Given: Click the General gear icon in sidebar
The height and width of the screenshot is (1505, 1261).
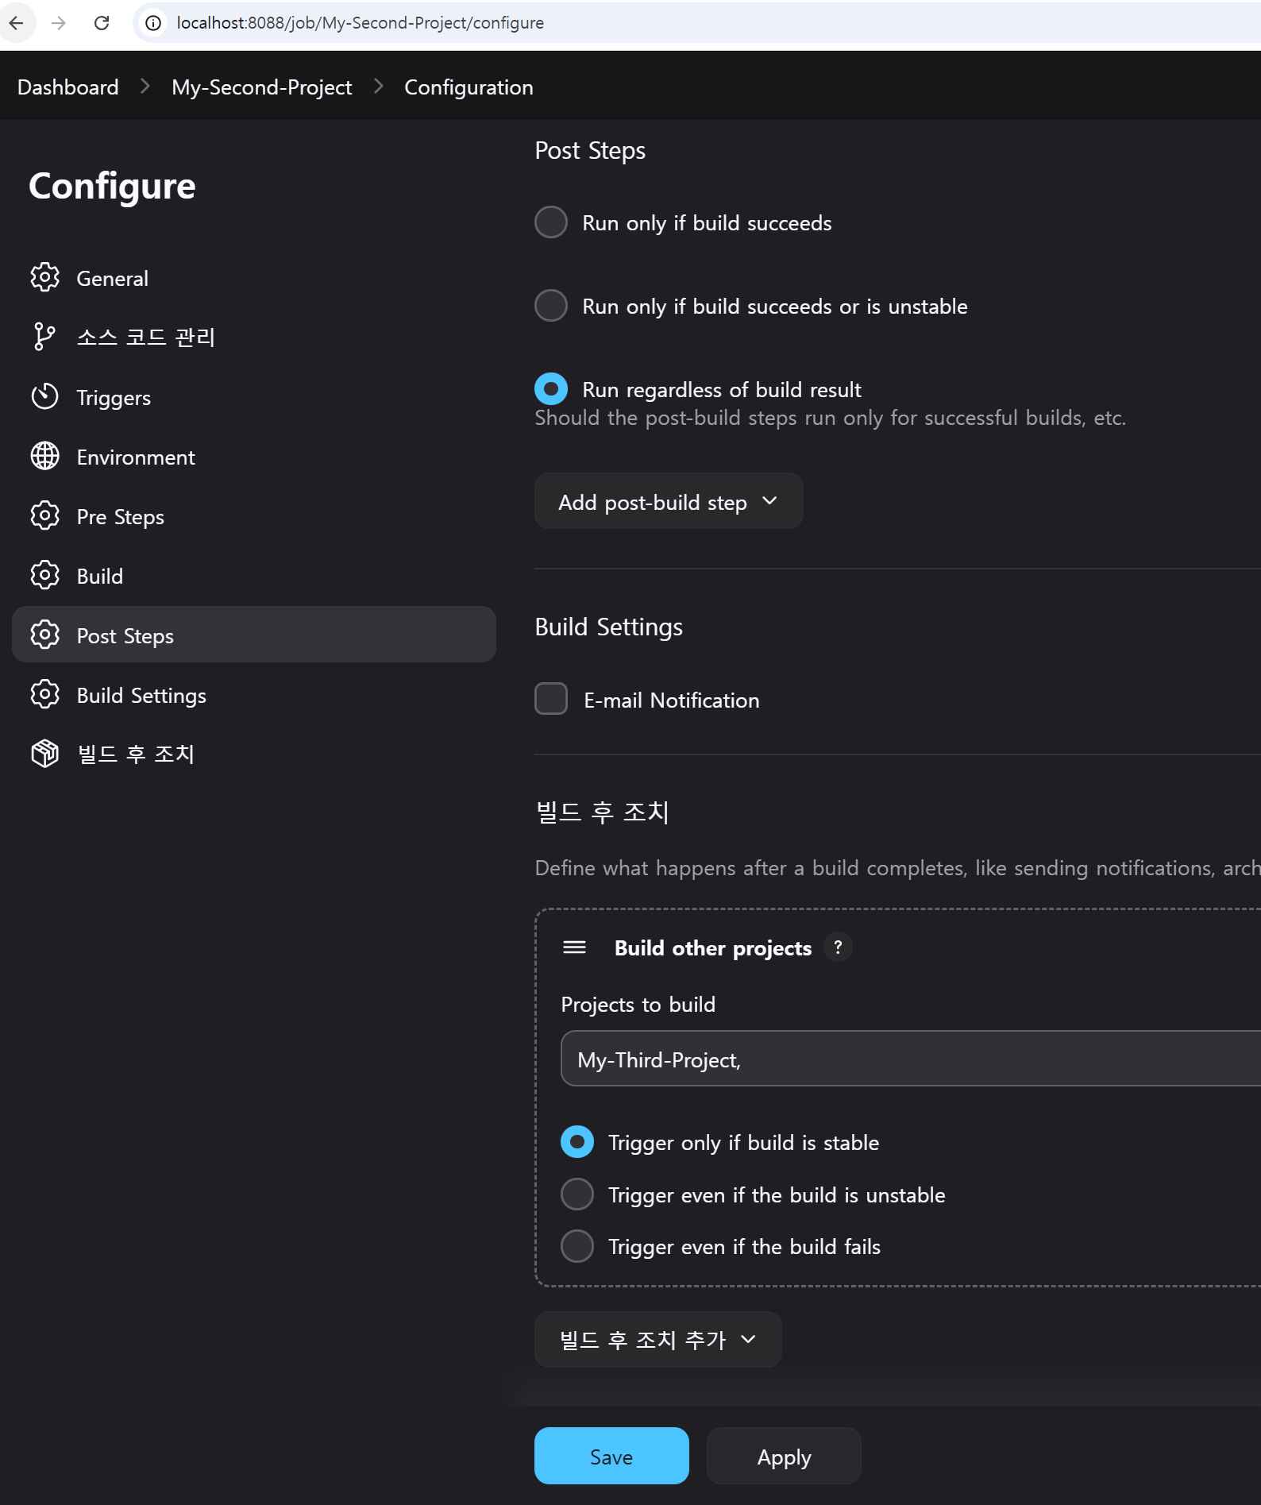Looking at the screenshot, I should tap(44, 278).
